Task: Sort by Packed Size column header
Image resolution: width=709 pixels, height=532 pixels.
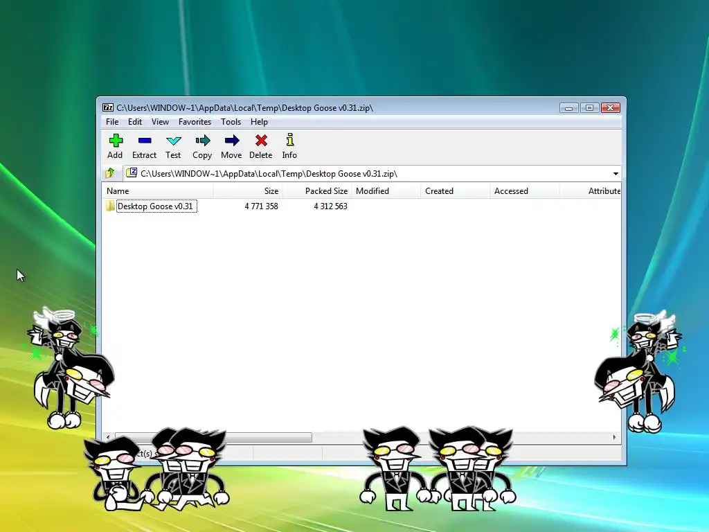Action: [x=317, y=191]
